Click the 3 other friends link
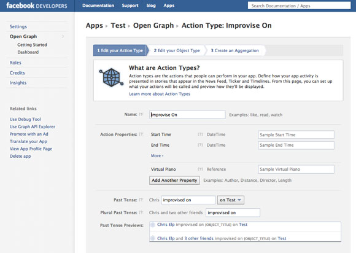Viewport: 356px width, 253px height. point(199,238)
